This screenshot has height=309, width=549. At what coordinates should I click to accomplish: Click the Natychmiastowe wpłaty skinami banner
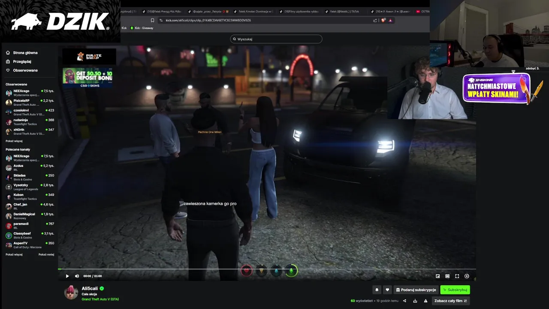(496, 89)
